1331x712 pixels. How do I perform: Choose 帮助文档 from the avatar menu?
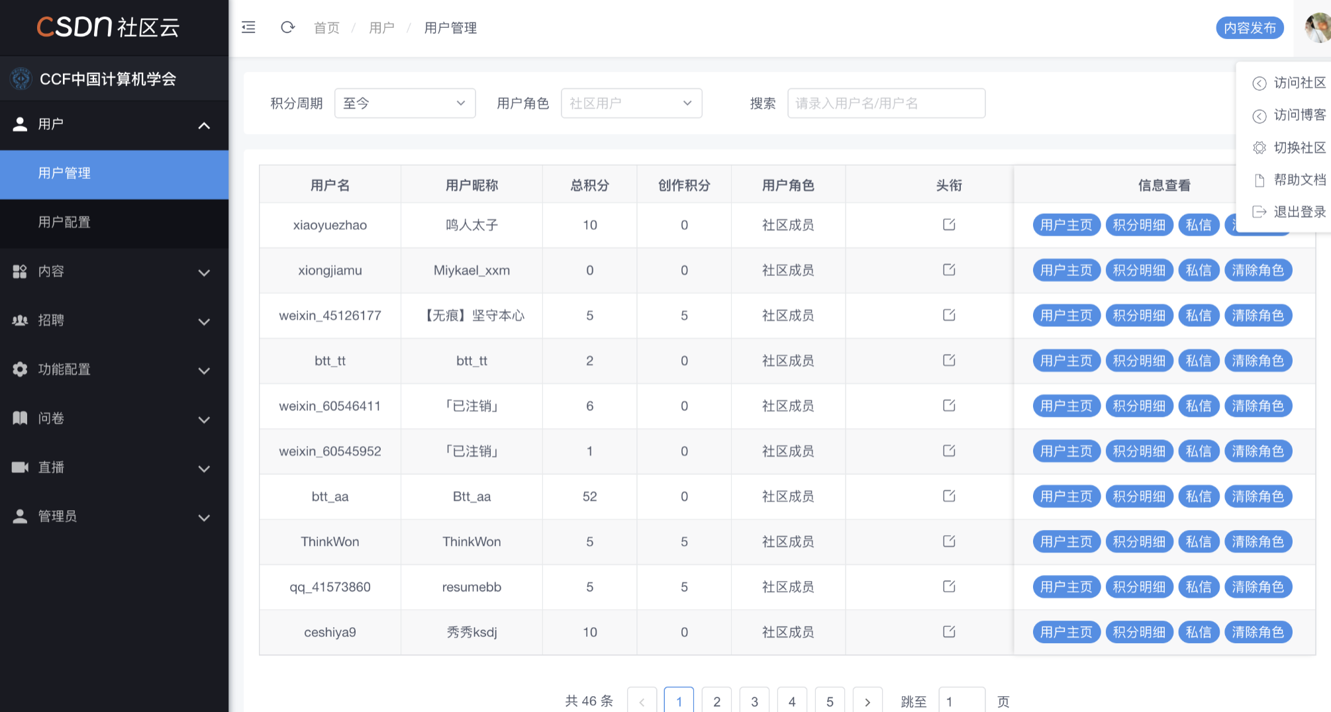[x=1289, y=180]
